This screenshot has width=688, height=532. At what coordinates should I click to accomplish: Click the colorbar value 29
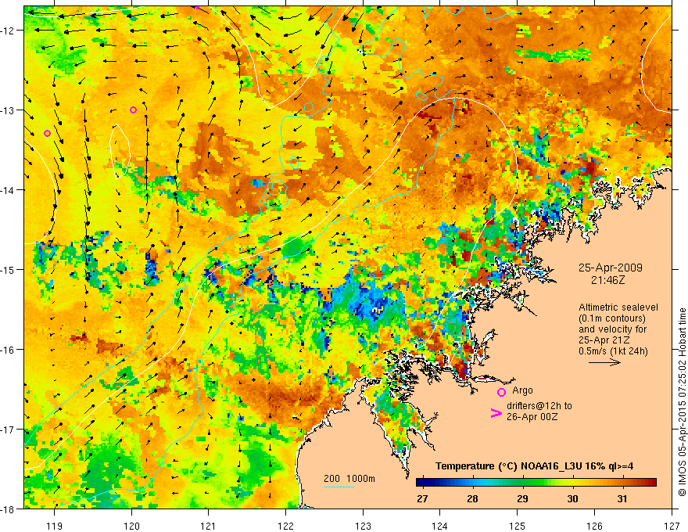tap(522, 498)
